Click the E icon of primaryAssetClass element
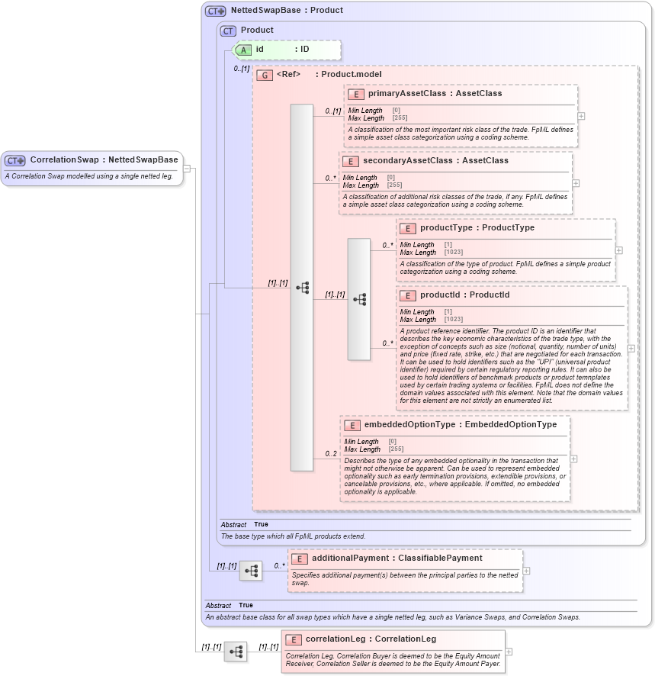The image size is (655, 676). pyautogui.click(x=355, y=94)
